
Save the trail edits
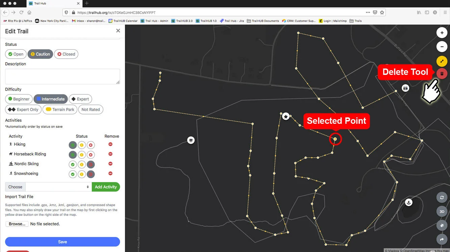pyautogui.click(x=62, y=242)
